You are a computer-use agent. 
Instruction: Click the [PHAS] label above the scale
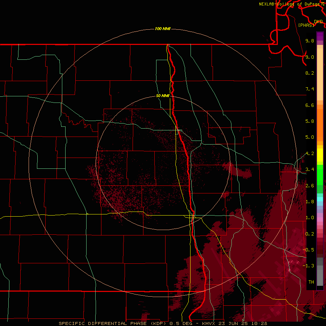[306, 25]
